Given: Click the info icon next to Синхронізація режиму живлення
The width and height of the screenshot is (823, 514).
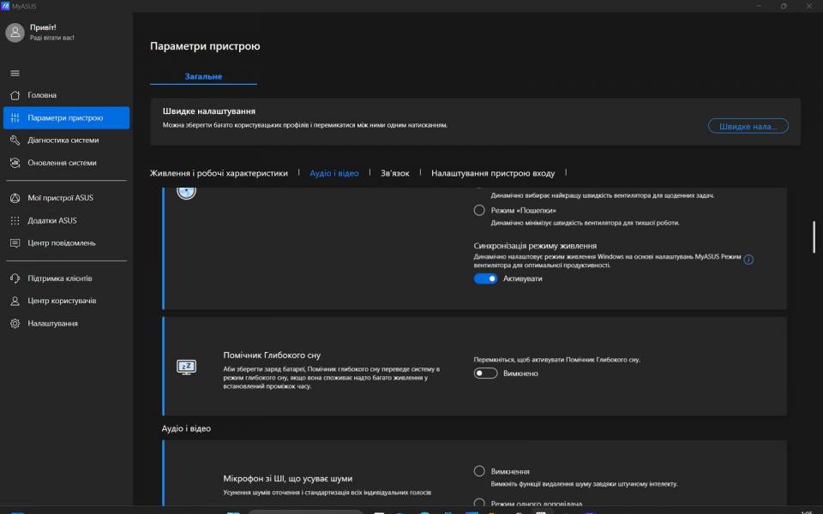Looking at the screenshot, I should pyautogui.click(x=748, y=260).
